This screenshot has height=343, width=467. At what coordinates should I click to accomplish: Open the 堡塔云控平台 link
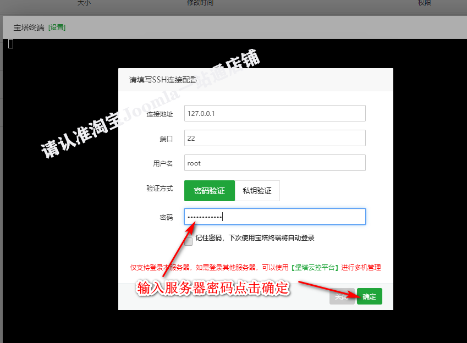tap(315, 267)
